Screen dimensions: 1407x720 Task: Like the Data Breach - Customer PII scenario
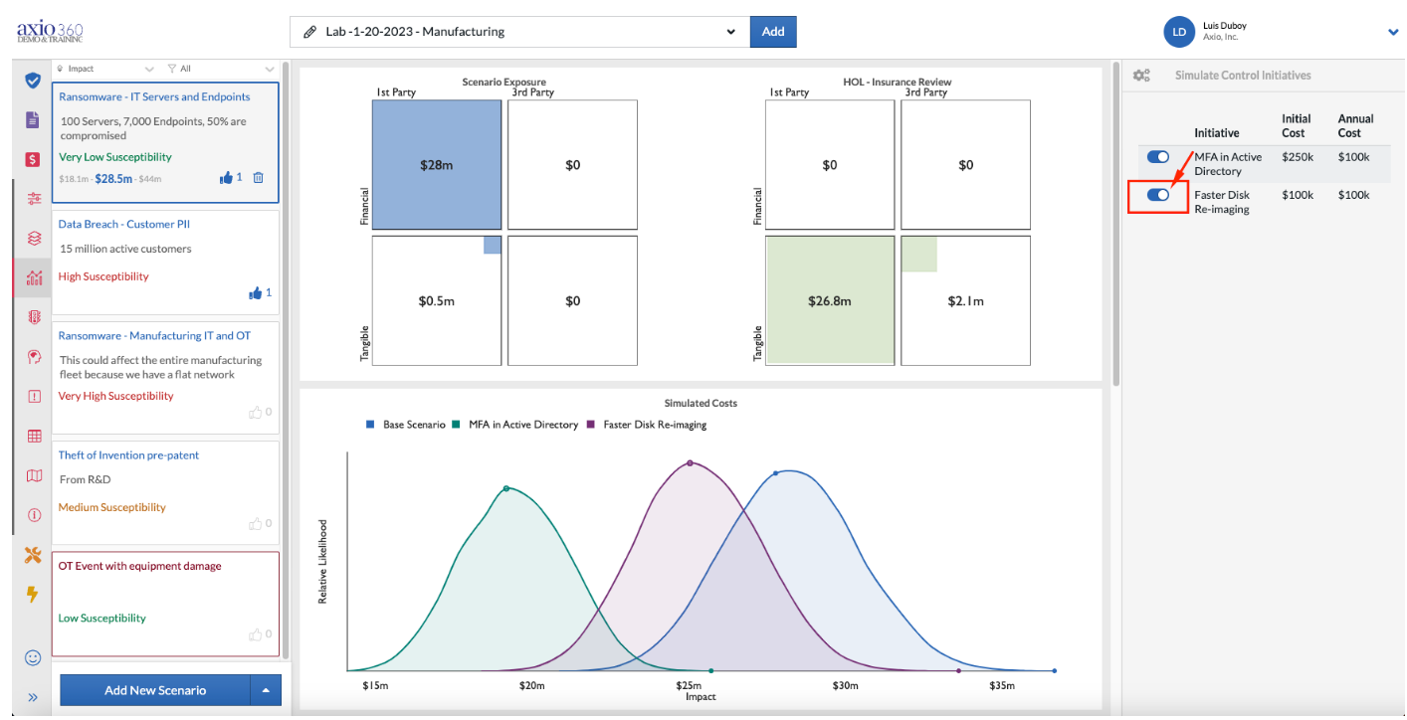pyautogui.click(x=256, y=292)
